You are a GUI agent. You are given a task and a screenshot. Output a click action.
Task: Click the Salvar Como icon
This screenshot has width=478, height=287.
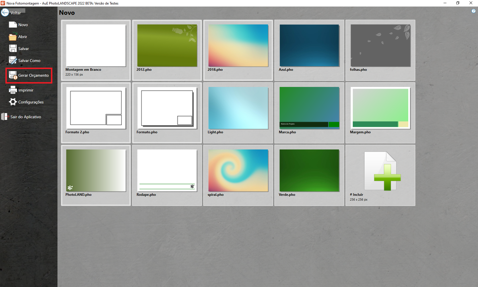[x=13, y=61]
